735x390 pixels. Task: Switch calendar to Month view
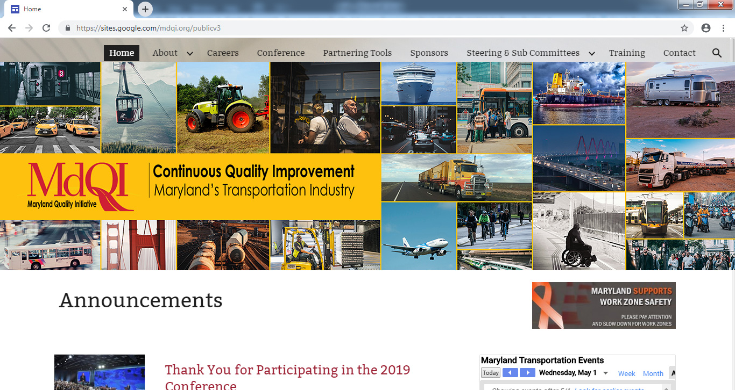coord(653,373)
